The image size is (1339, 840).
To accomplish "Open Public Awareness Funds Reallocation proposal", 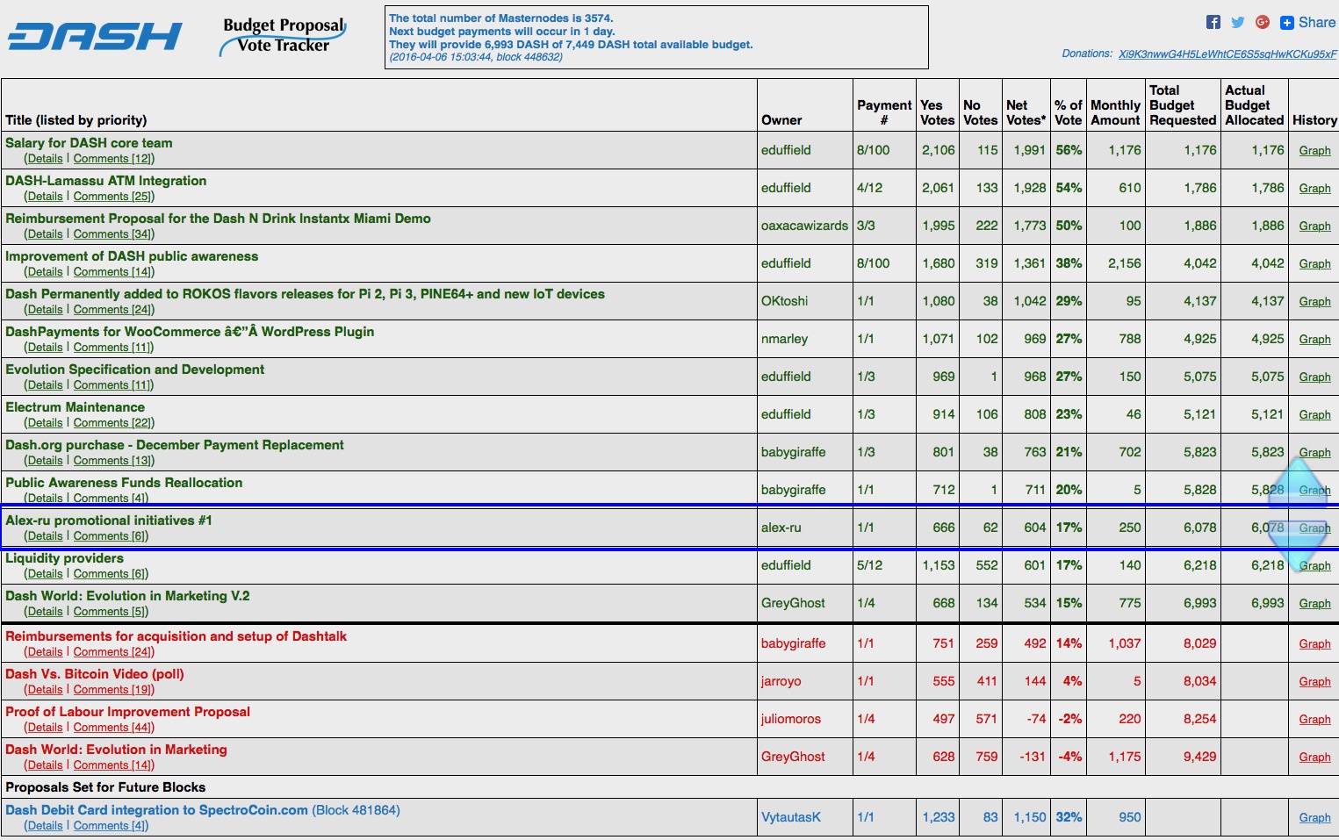I will click(124, 483).
